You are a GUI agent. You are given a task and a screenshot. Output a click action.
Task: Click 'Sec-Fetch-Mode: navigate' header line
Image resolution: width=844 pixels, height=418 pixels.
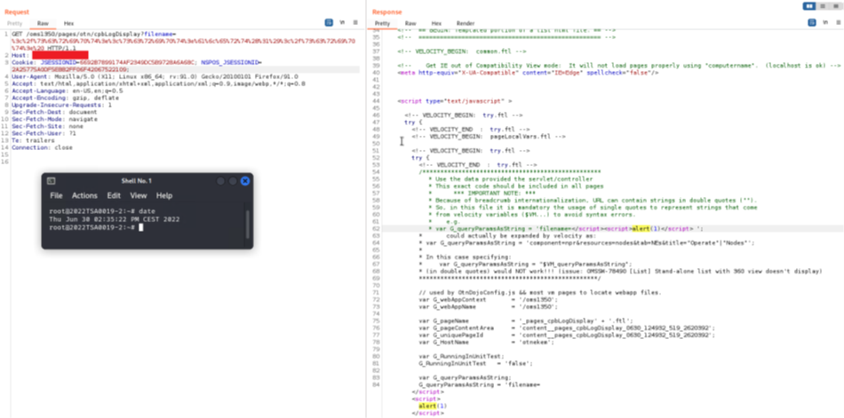click(54, 118)
